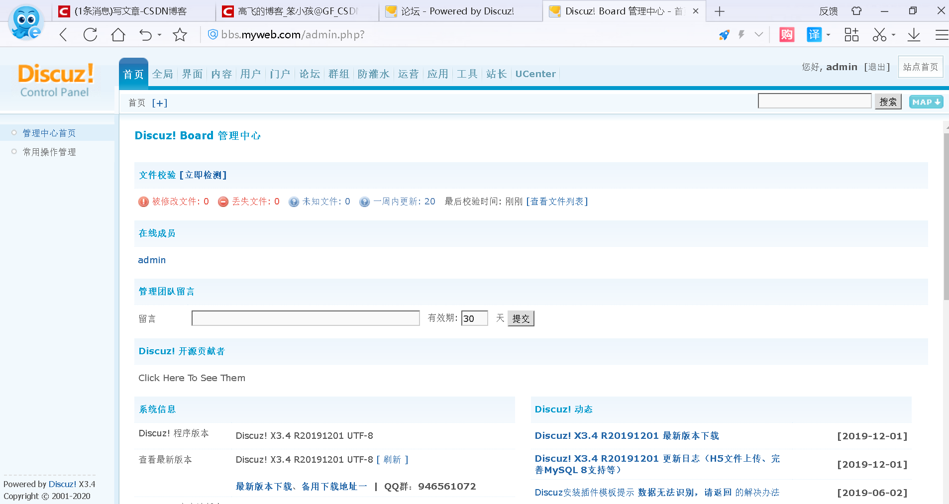This screenshot has width=949, height=504.
Task: Open a new tab with plus icon
Action: (720, 11)
